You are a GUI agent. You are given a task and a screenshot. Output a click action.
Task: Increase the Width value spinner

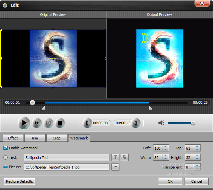click(x=165, y=156)
